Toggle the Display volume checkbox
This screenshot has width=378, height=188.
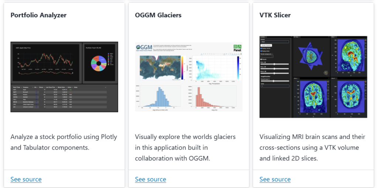point(262,48)
